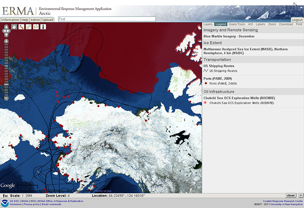304x208 pixels.
Task: Select the hand pan tool
Action: (14, 27)
